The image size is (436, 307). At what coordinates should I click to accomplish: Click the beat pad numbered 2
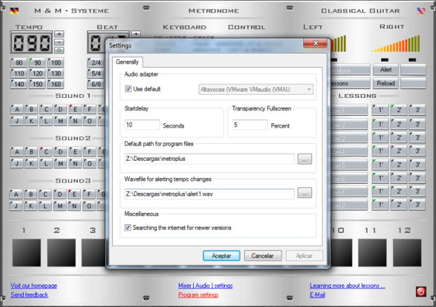61,253
